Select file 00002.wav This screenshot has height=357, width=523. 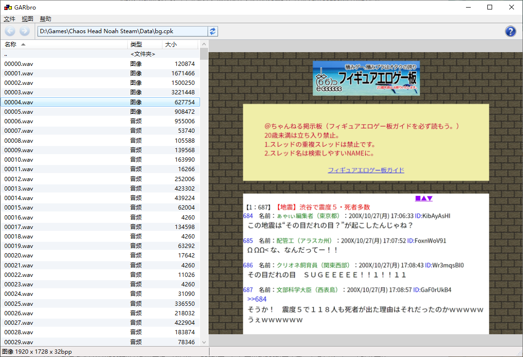click(100, 82)
